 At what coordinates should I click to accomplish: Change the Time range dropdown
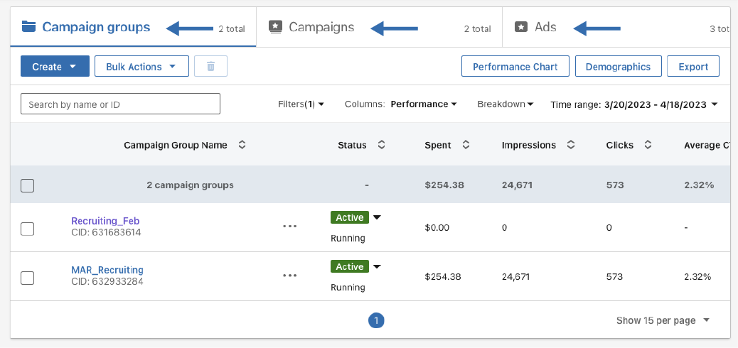coord(633,104)
